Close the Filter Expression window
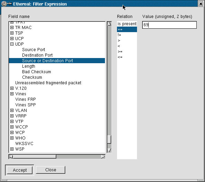 pyautogui.click(x=201, y=4)
